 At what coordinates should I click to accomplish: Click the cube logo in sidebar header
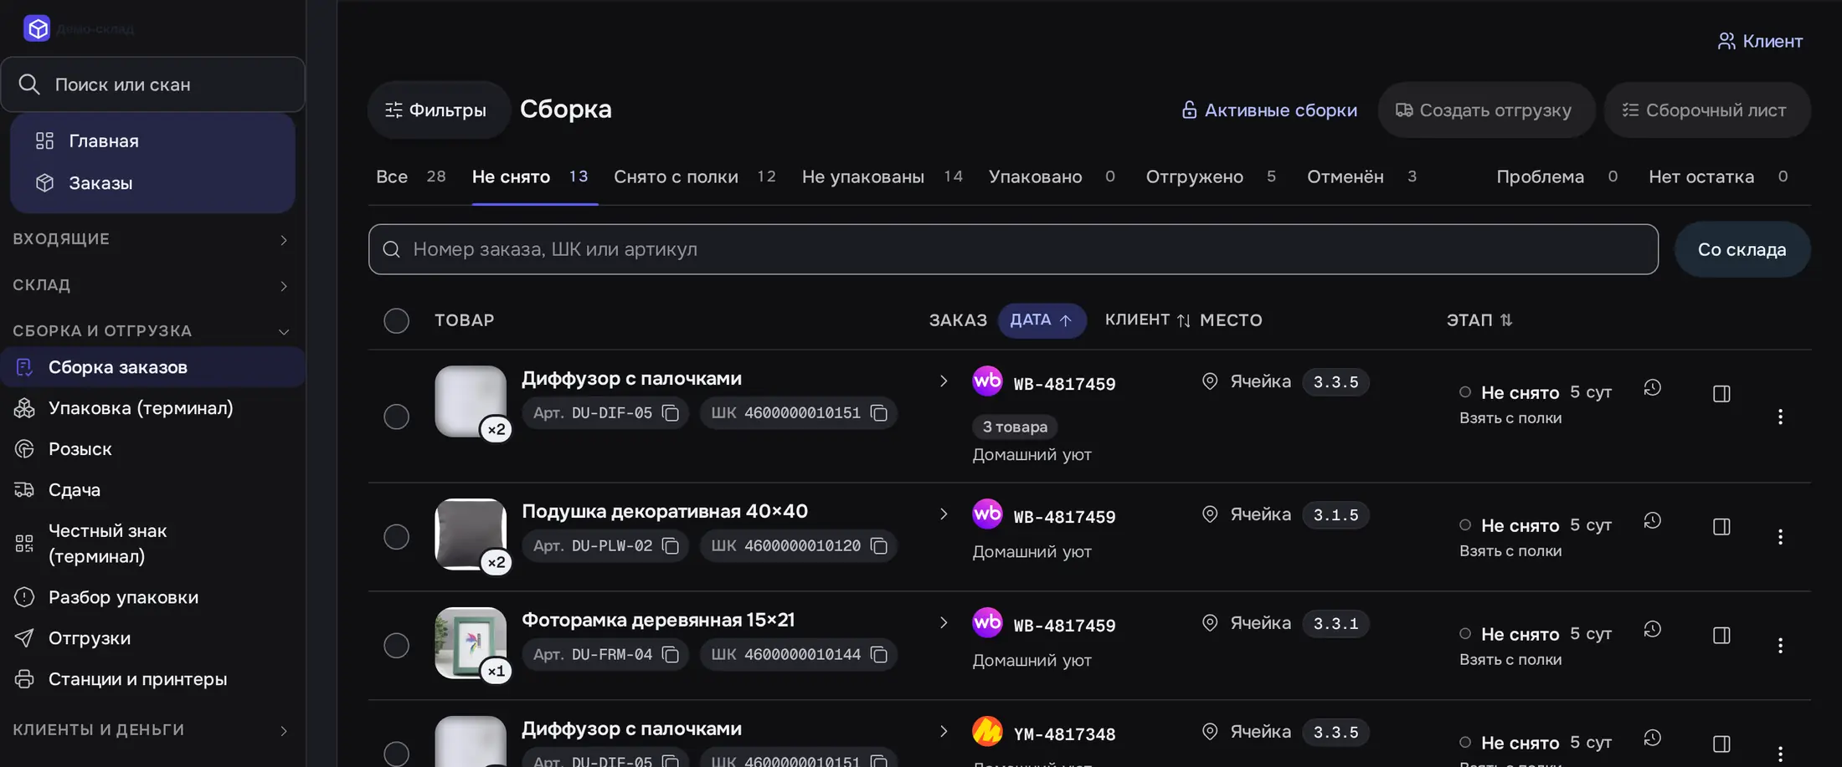37,28
